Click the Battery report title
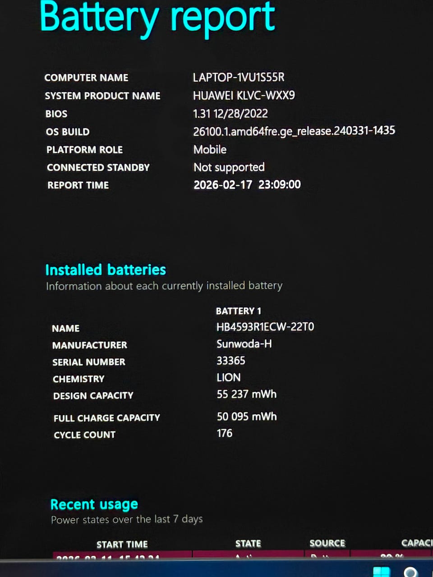Viewport: 433px width, 577px height. (157, 18)
